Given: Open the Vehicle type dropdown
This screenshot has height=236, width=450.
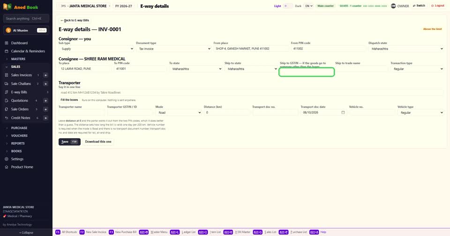Looking at the screenshot, I should pyautogui.click(x=420, y=113).
